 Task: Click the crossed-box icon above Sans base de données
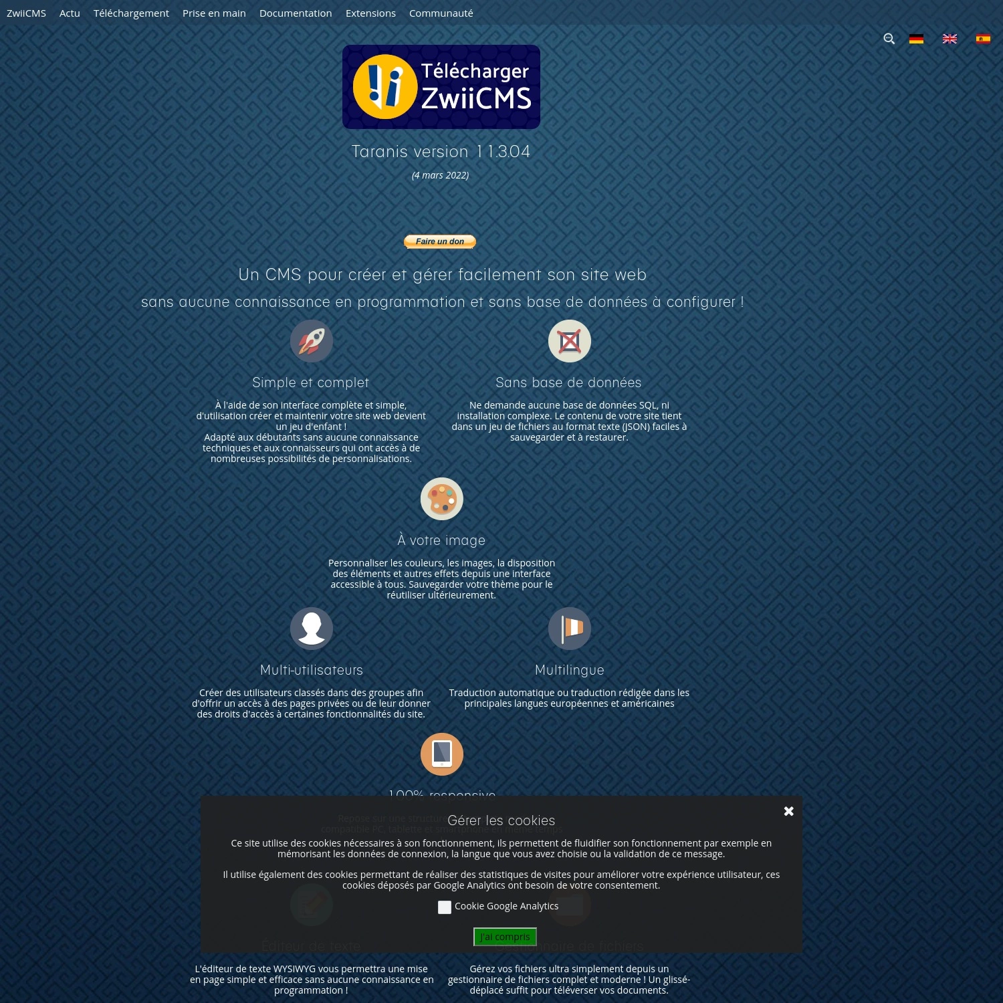(570, 341)
